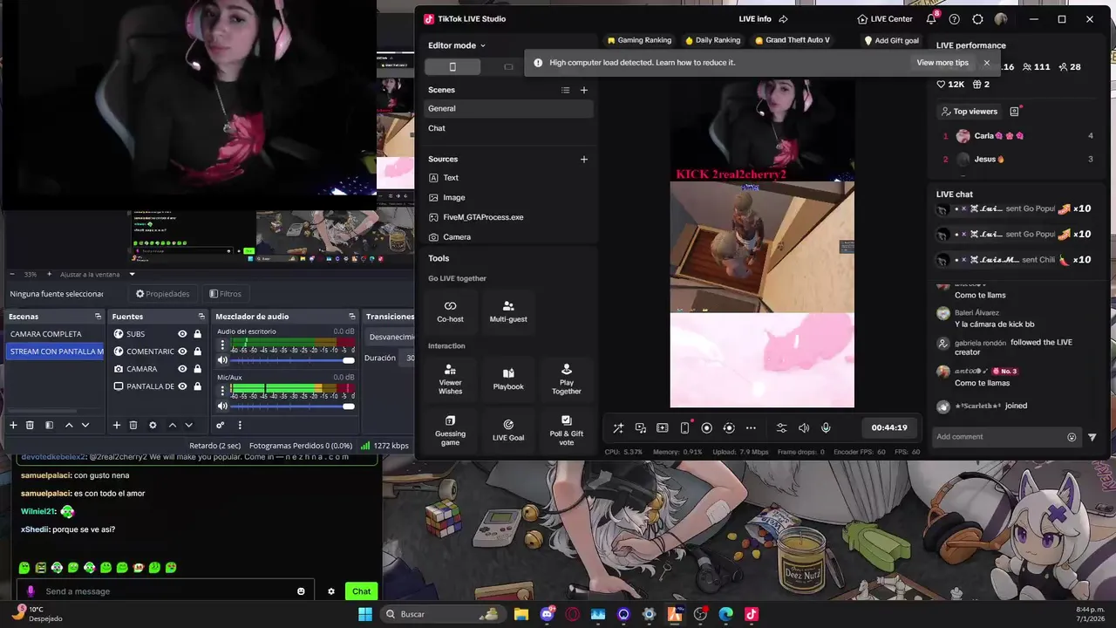1116x628 pixels.
Task: Click OBS Filtros button
Action: click(225, 294)
